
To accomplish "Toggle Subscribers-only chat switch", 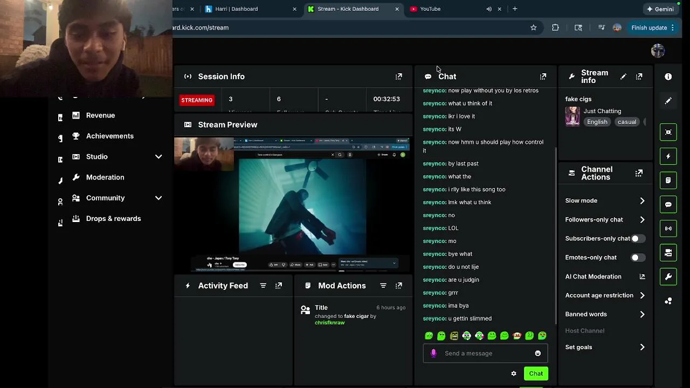I will (637, 239).
